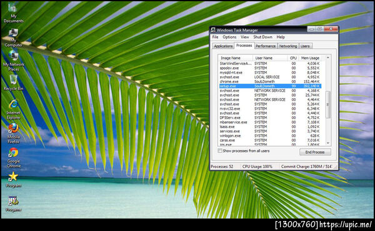This screenshot has width=375, height=231.
Task: Close the Windows Task Manager window
Action: [x=331, y=29]
